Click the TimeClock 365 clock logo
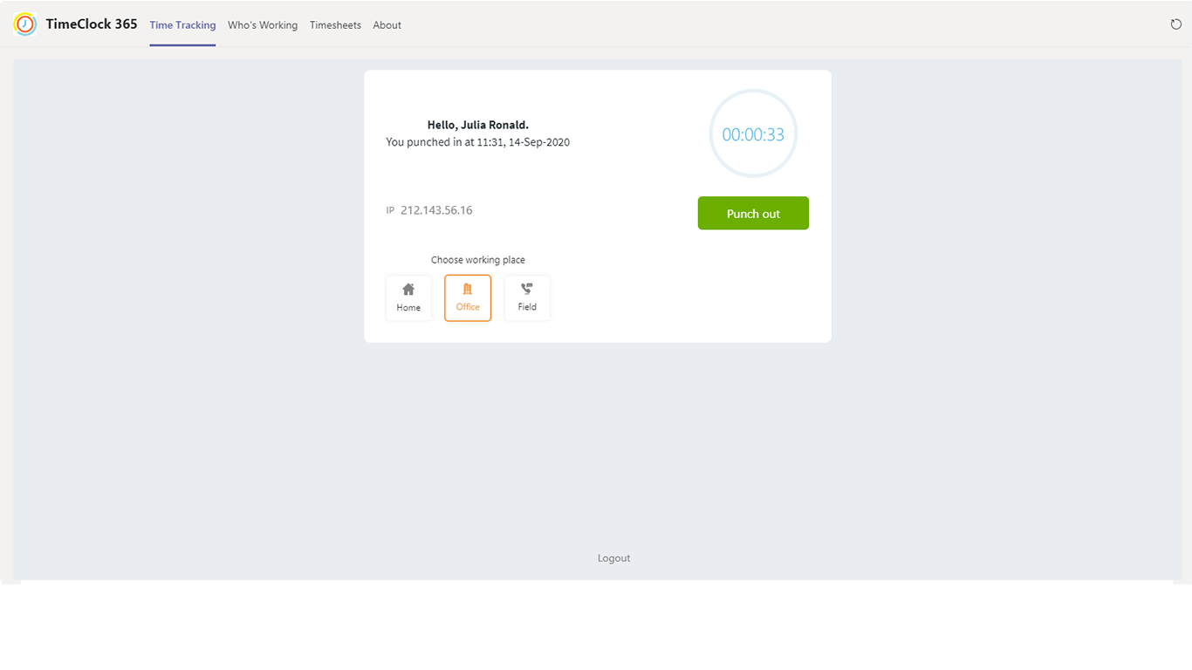The height and width of the screenshot is (670, 1192). tap(25, 24)
